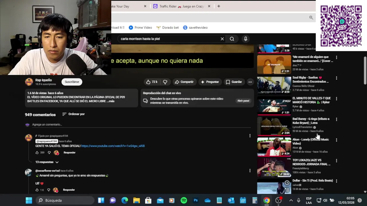This screenshot has height=206, width=367.
Task: Click the browser zoom magnifier icon
Action: pos(311,18)
